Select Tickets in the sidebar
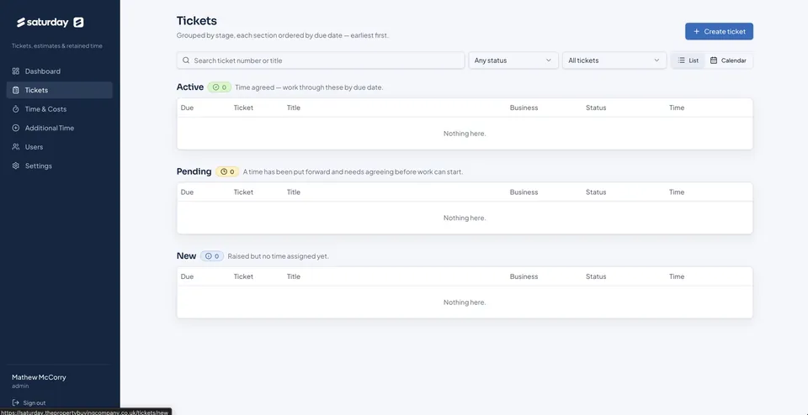808x415 pixels. point(59,90)
